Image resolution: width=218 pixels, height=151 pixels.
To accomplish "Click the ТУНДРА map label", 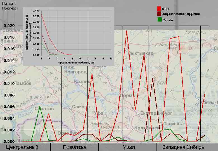I will 195,32.
